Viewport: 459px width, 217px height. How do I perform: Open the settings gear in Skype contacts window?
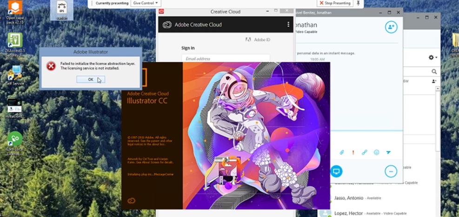(x=431, y=58)
